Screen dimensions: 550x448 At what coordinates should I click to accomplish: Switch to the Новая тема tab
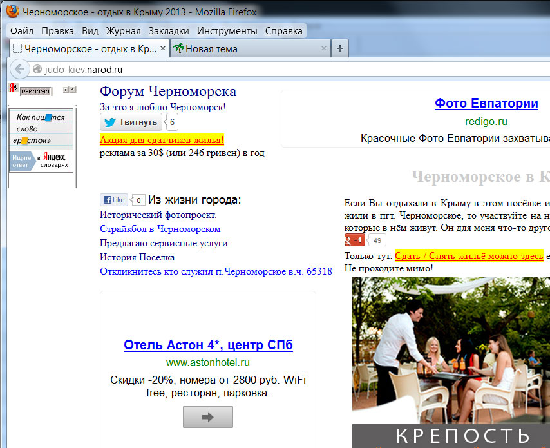coord(211,48)
